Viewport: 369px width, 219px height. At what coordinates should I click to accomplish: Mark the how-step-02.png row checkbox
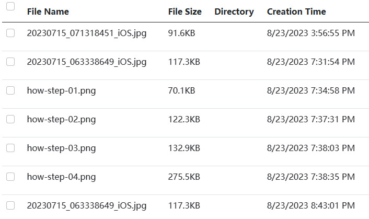[x=10, y=119]
